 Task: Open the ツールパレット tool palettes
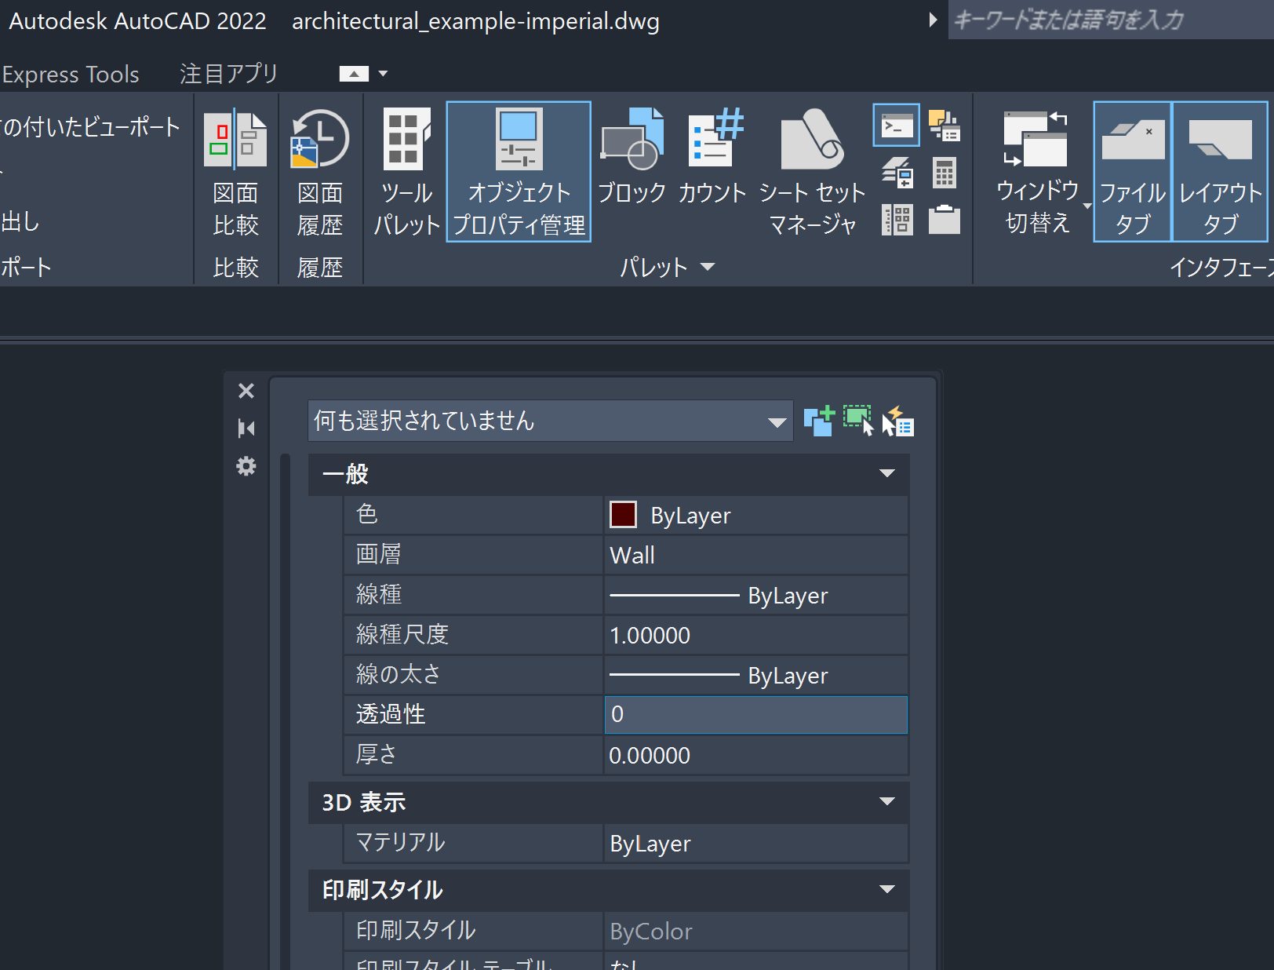tap(406, 173)
